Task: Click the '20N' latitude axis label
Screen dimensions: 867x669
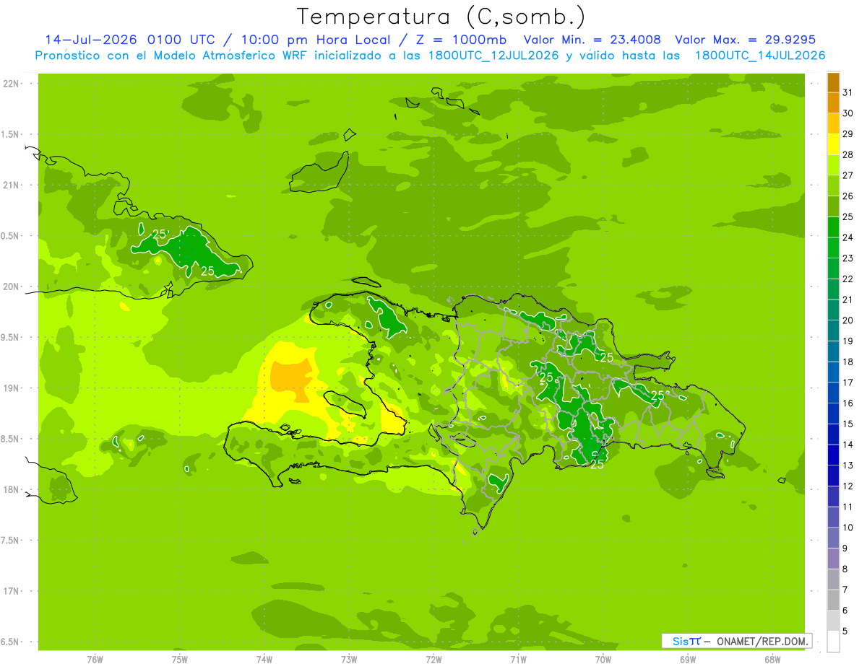Action: tap(12, 287)
